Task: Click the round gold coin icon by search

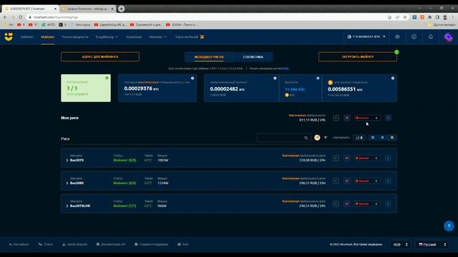Action: tap(317, 138)
